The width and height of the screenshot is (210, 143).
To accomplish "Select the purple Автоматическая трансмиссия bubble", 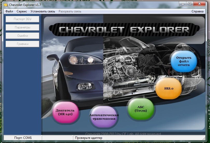I will pos(104,117).
